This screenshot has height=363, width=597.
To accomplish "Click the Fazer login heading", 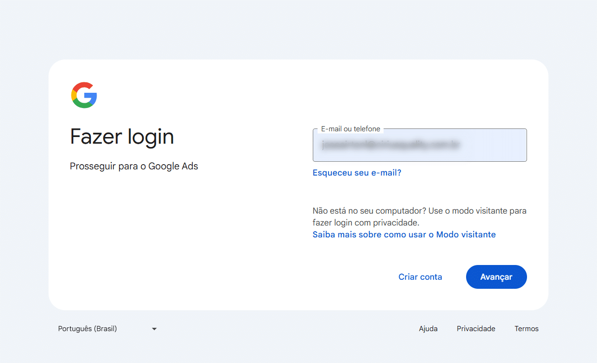I will point(122,137).
